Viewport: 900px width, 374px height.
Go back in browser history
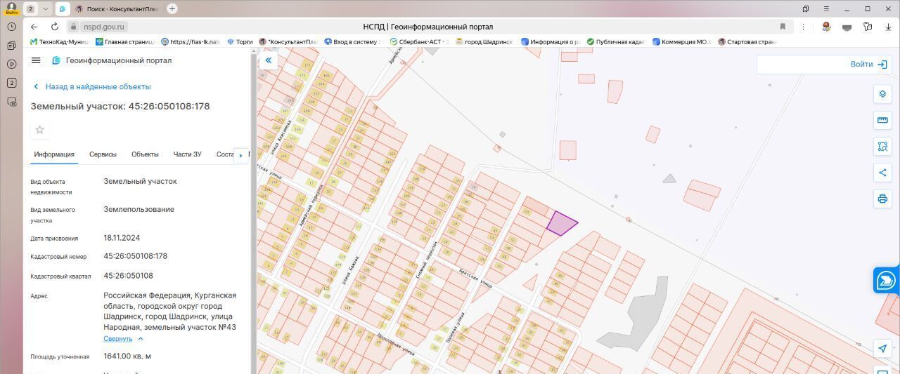tap(34, 27)
